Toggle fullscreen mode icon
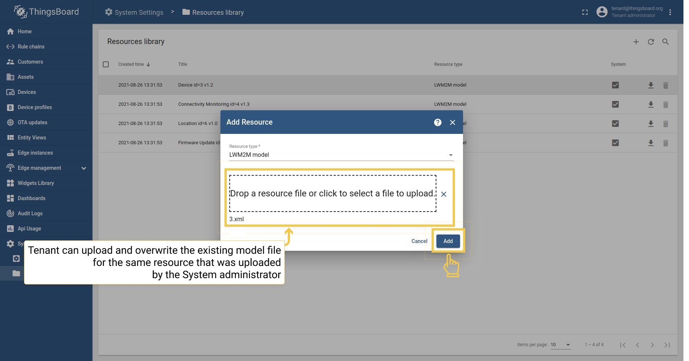 tap(585, 12)
